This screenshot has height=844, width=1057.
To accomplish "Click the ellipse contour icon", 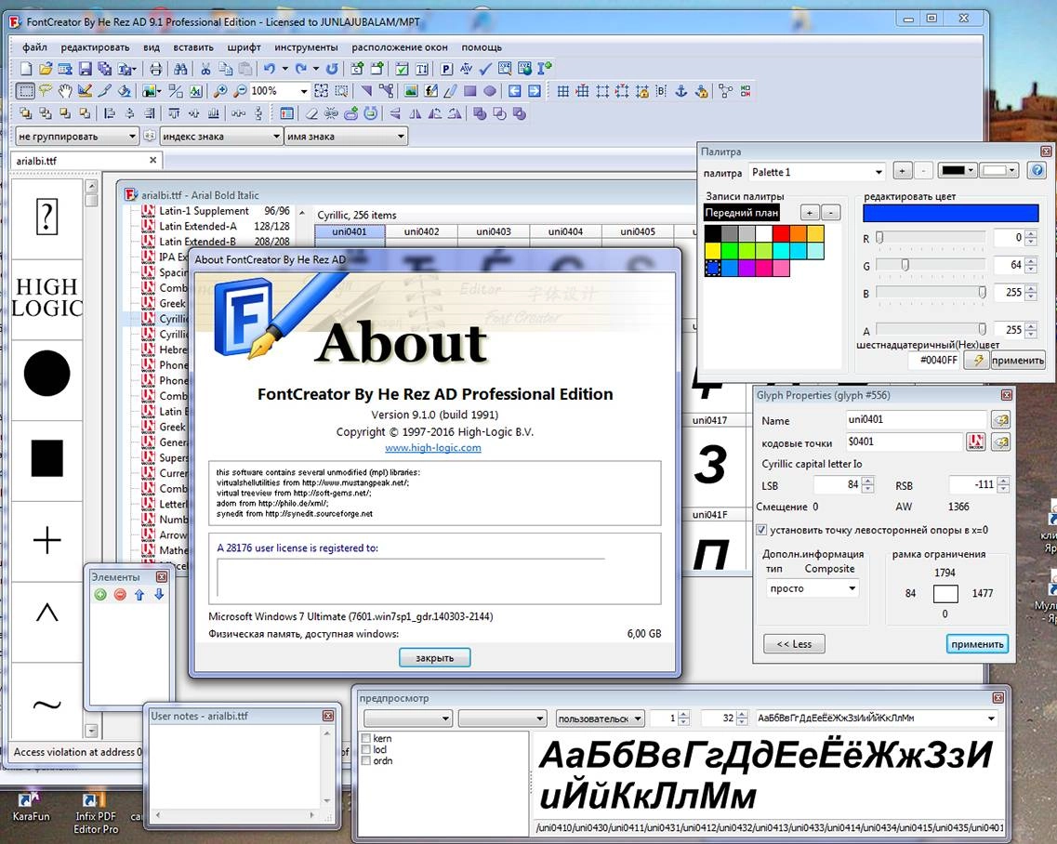I will pos(490,91).
